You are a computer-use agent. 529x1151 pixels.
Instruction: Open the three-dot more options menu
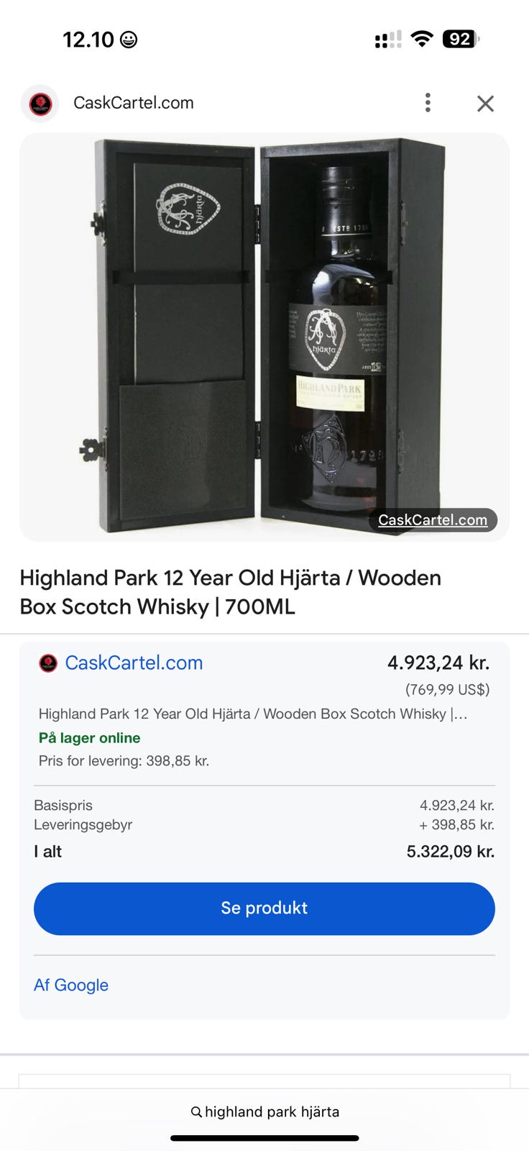(x=428, y=103)
